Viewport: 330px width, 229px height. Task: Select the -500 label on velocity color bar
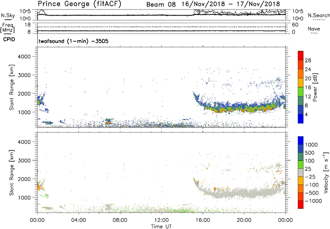[x=312, y=193]
